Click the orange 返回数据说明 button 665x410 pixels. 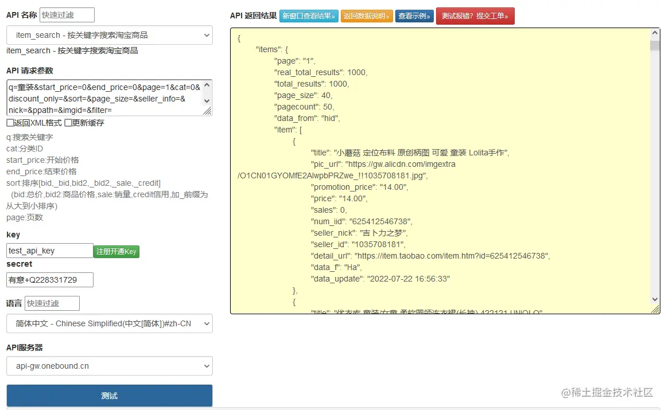(367, 16)
